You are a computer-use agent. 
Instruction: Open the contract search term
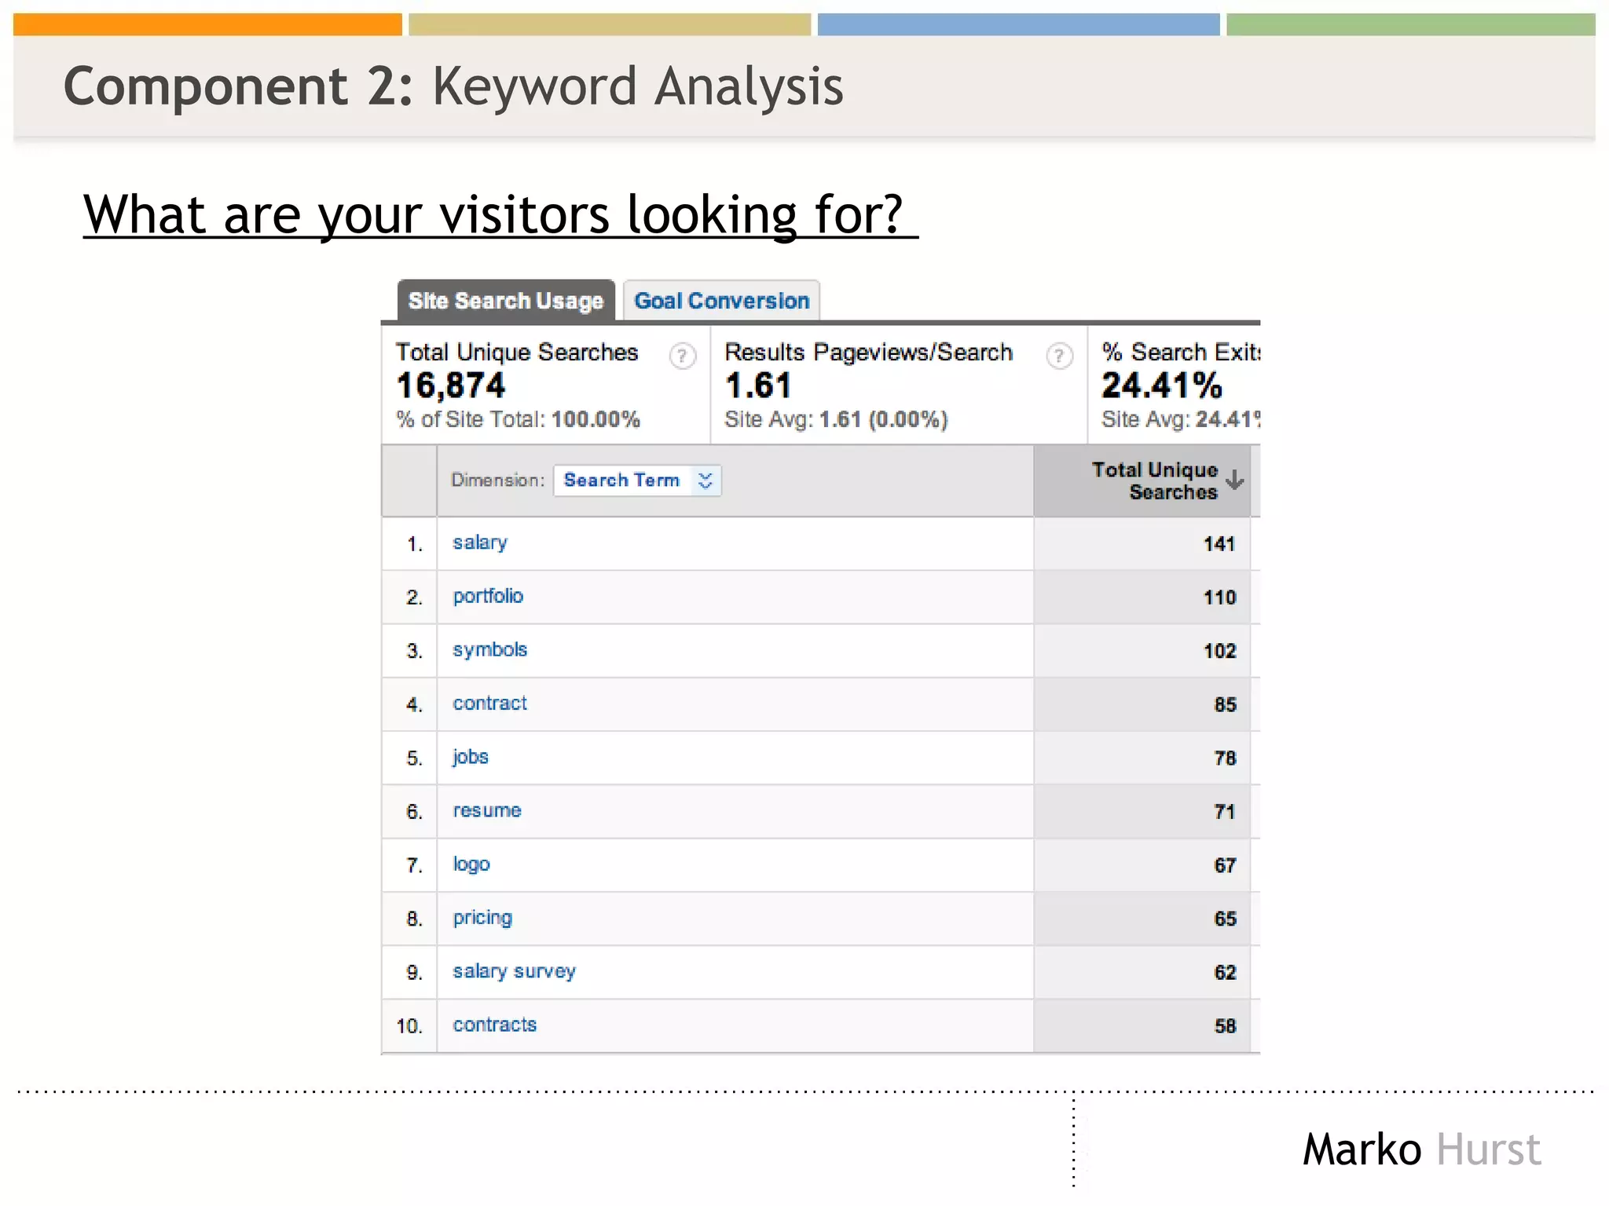[489, 703]
